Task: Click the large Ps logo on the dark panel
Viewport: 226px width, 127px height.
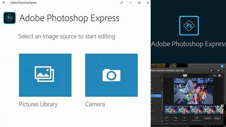Action: pyautogui.click(x=189, y=26)
